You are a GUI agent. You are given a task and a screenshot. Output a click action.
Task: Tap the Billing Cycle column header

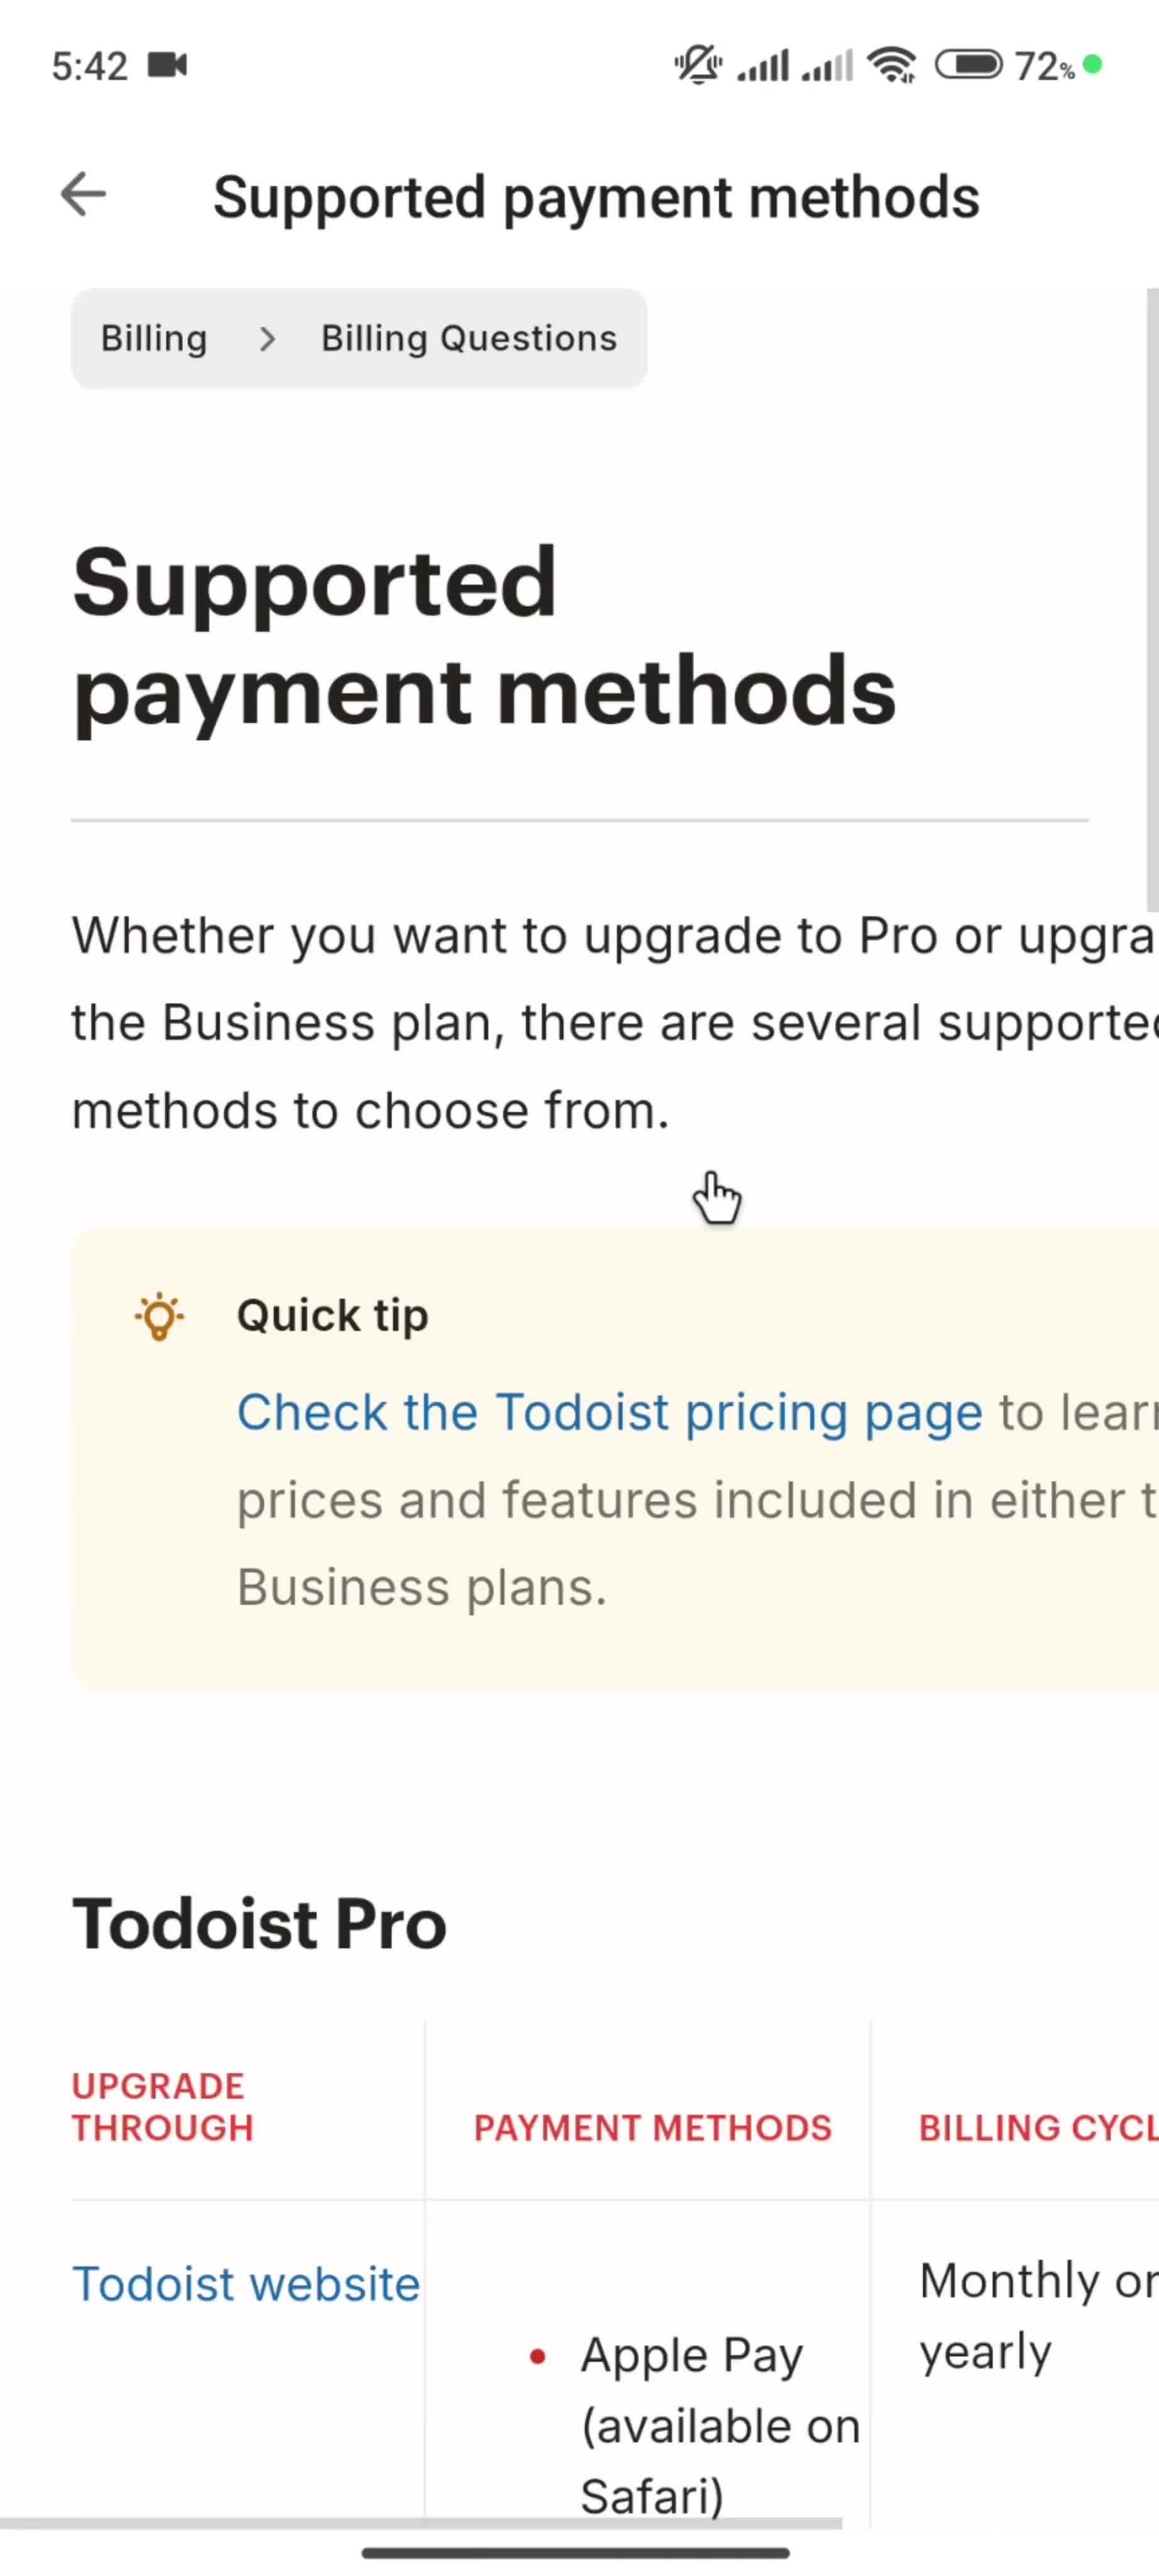pyautogui.click(x=1038, y=2128)
